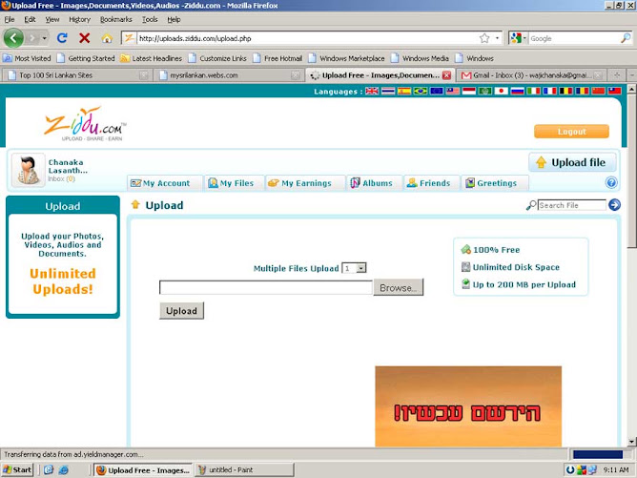
Task: Click the Firefox forward arrow button
Action: (x=32, y=38)
